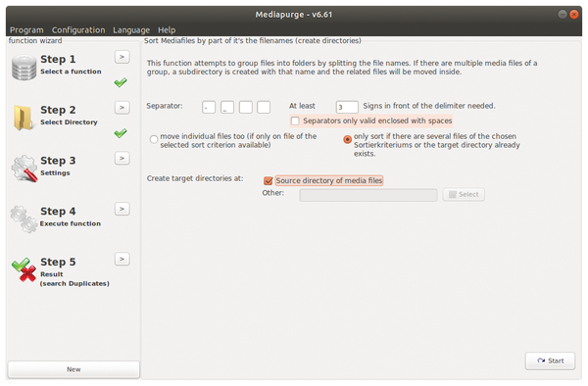Viewport: 588px width, 386px height.
Task: Click the Step 5 result check-cross icon
Action: 24,269
